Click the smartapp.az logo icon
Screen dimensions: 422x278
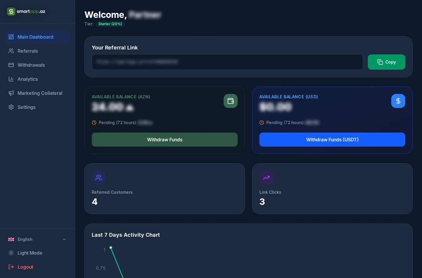[11, 11]
